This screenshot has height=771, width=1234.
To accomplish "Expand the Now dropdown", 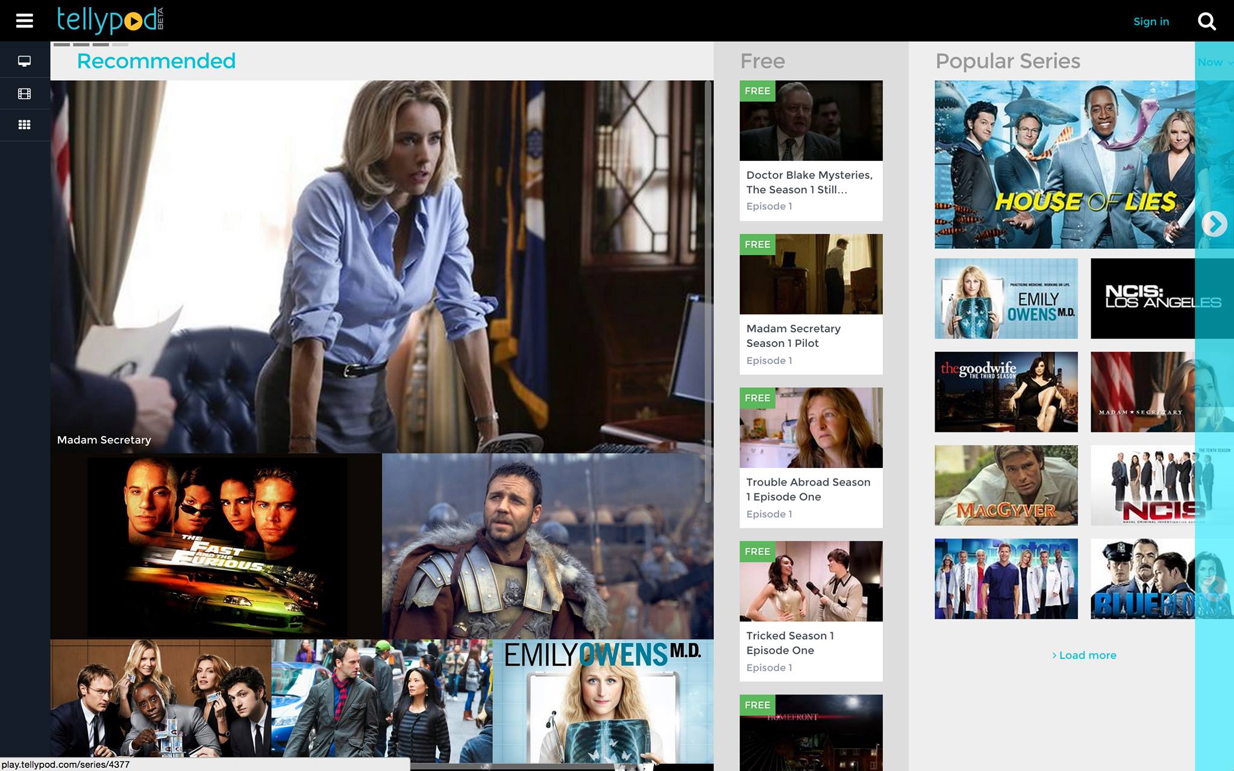I will tap(1215, 62).
